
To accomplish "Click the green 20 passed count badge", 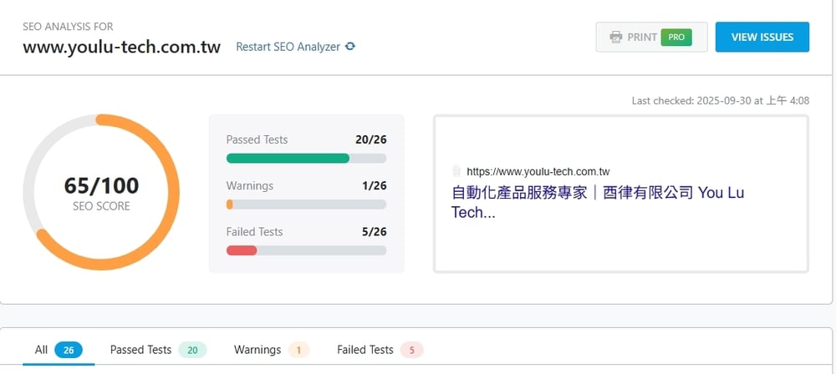I will (192, 350).
